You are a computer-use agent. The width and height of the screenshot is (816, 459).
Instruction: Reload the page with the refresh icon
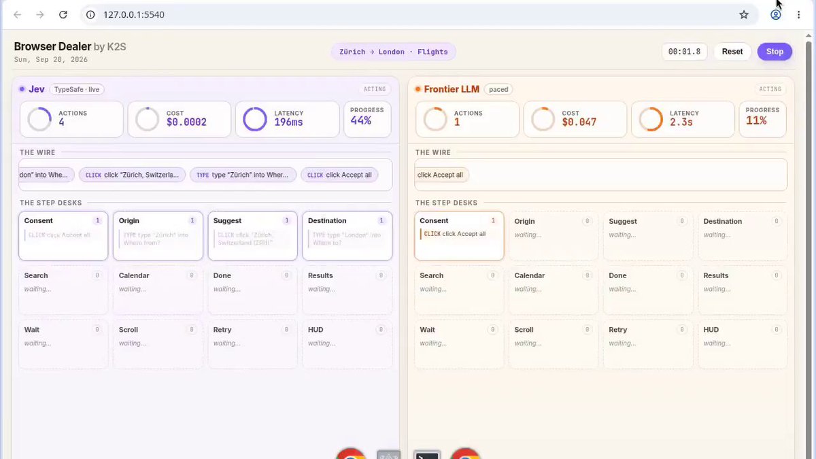pos(63,14)
